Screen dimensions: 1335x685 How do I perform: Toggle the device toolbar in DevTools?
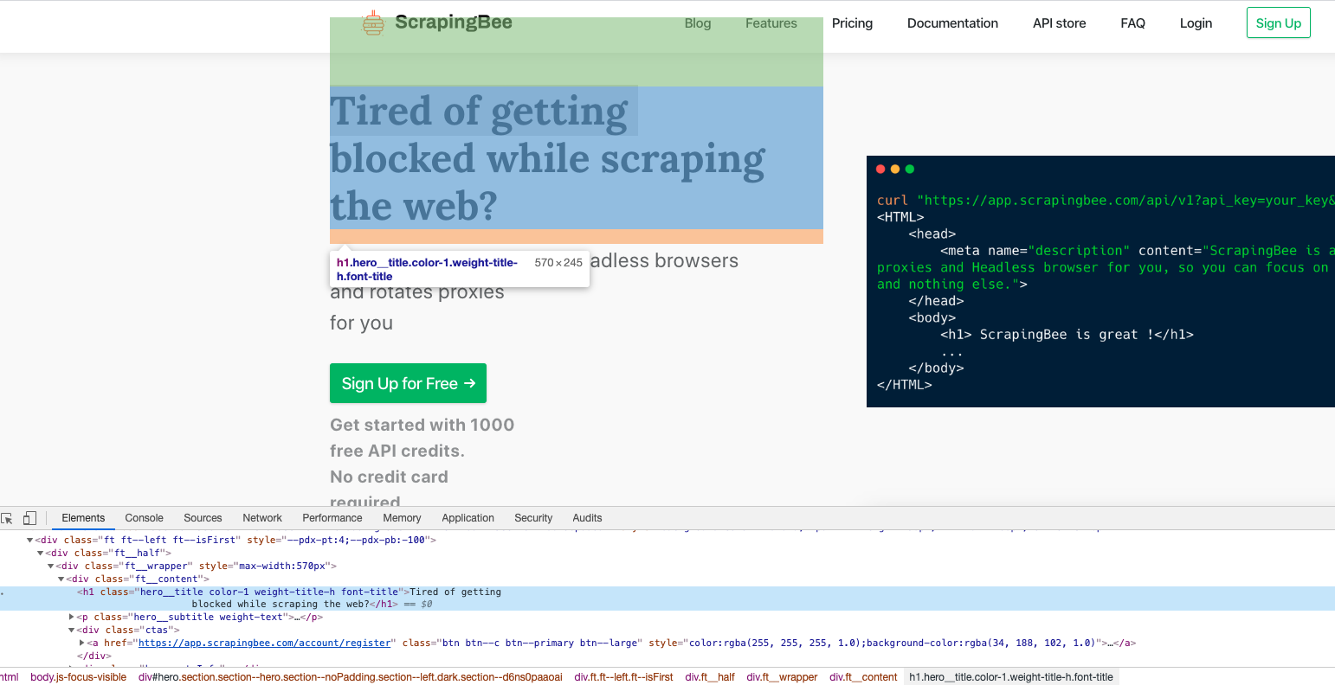pyautogui.click(x=29, y=517)
